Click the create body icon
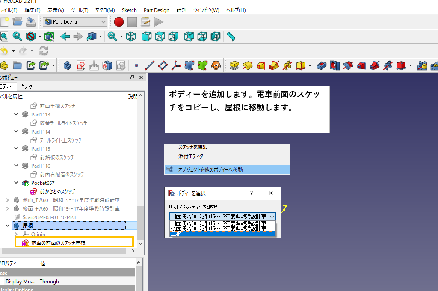 [67, 65]
